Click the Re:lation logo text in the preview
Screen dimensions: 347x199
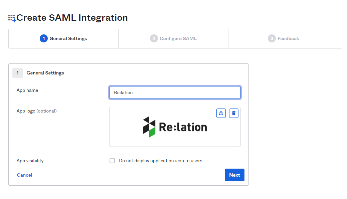pos(183,127)
